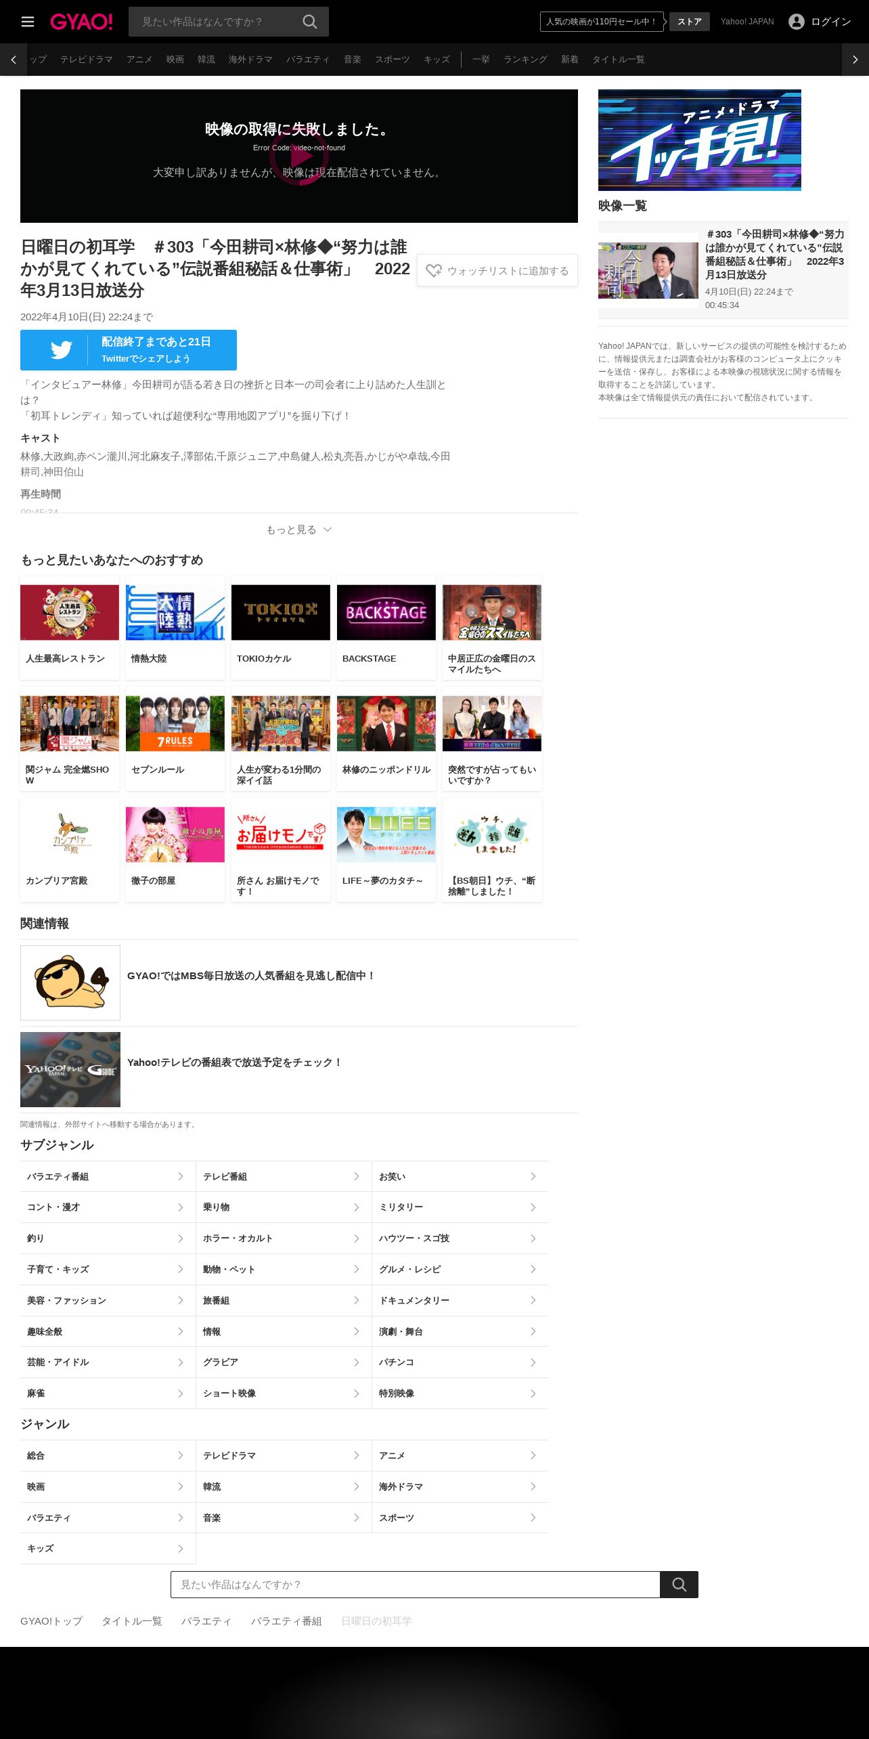Open the バラエティ番組 subgenre row
The height and width of the screenshot is (1739, 869).
coord(108,1176)
